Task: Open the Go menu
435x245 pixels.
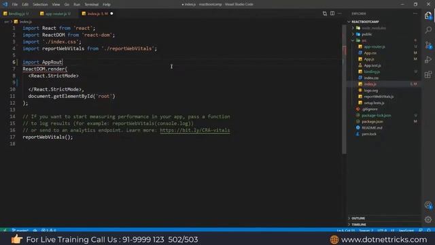Action: [67, 5]
